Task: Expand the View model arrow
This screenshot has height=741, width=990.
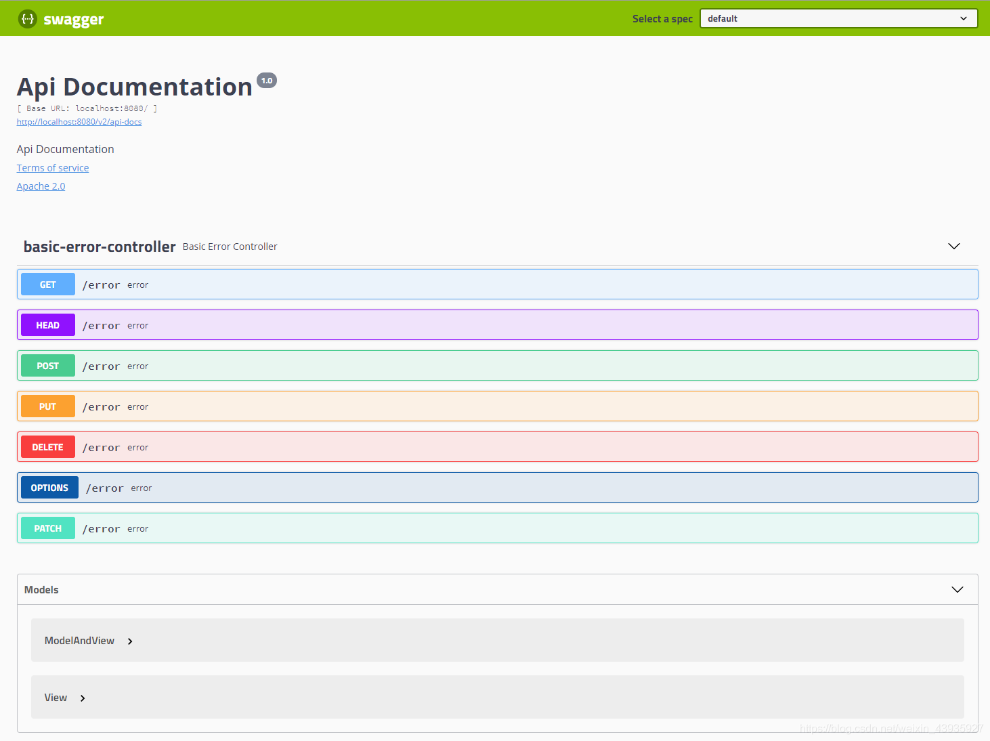Action: click(x=83, y=698)
